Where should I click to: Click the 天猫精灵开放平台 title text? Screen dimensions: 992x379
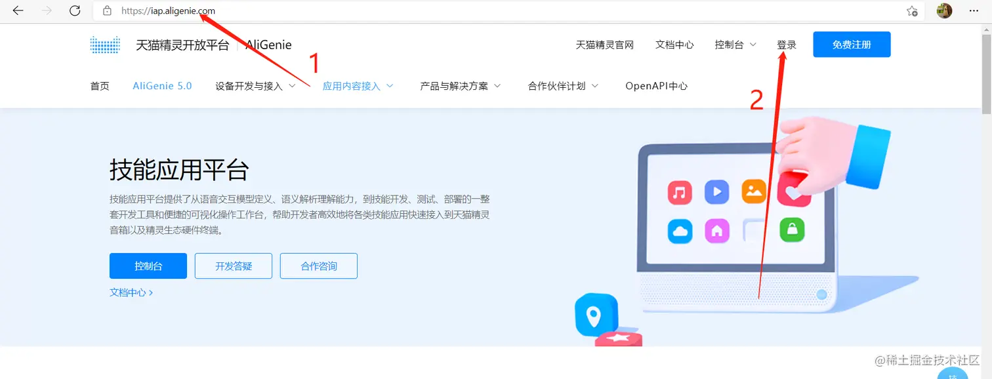pyautogui.click(x=182, y=45)
